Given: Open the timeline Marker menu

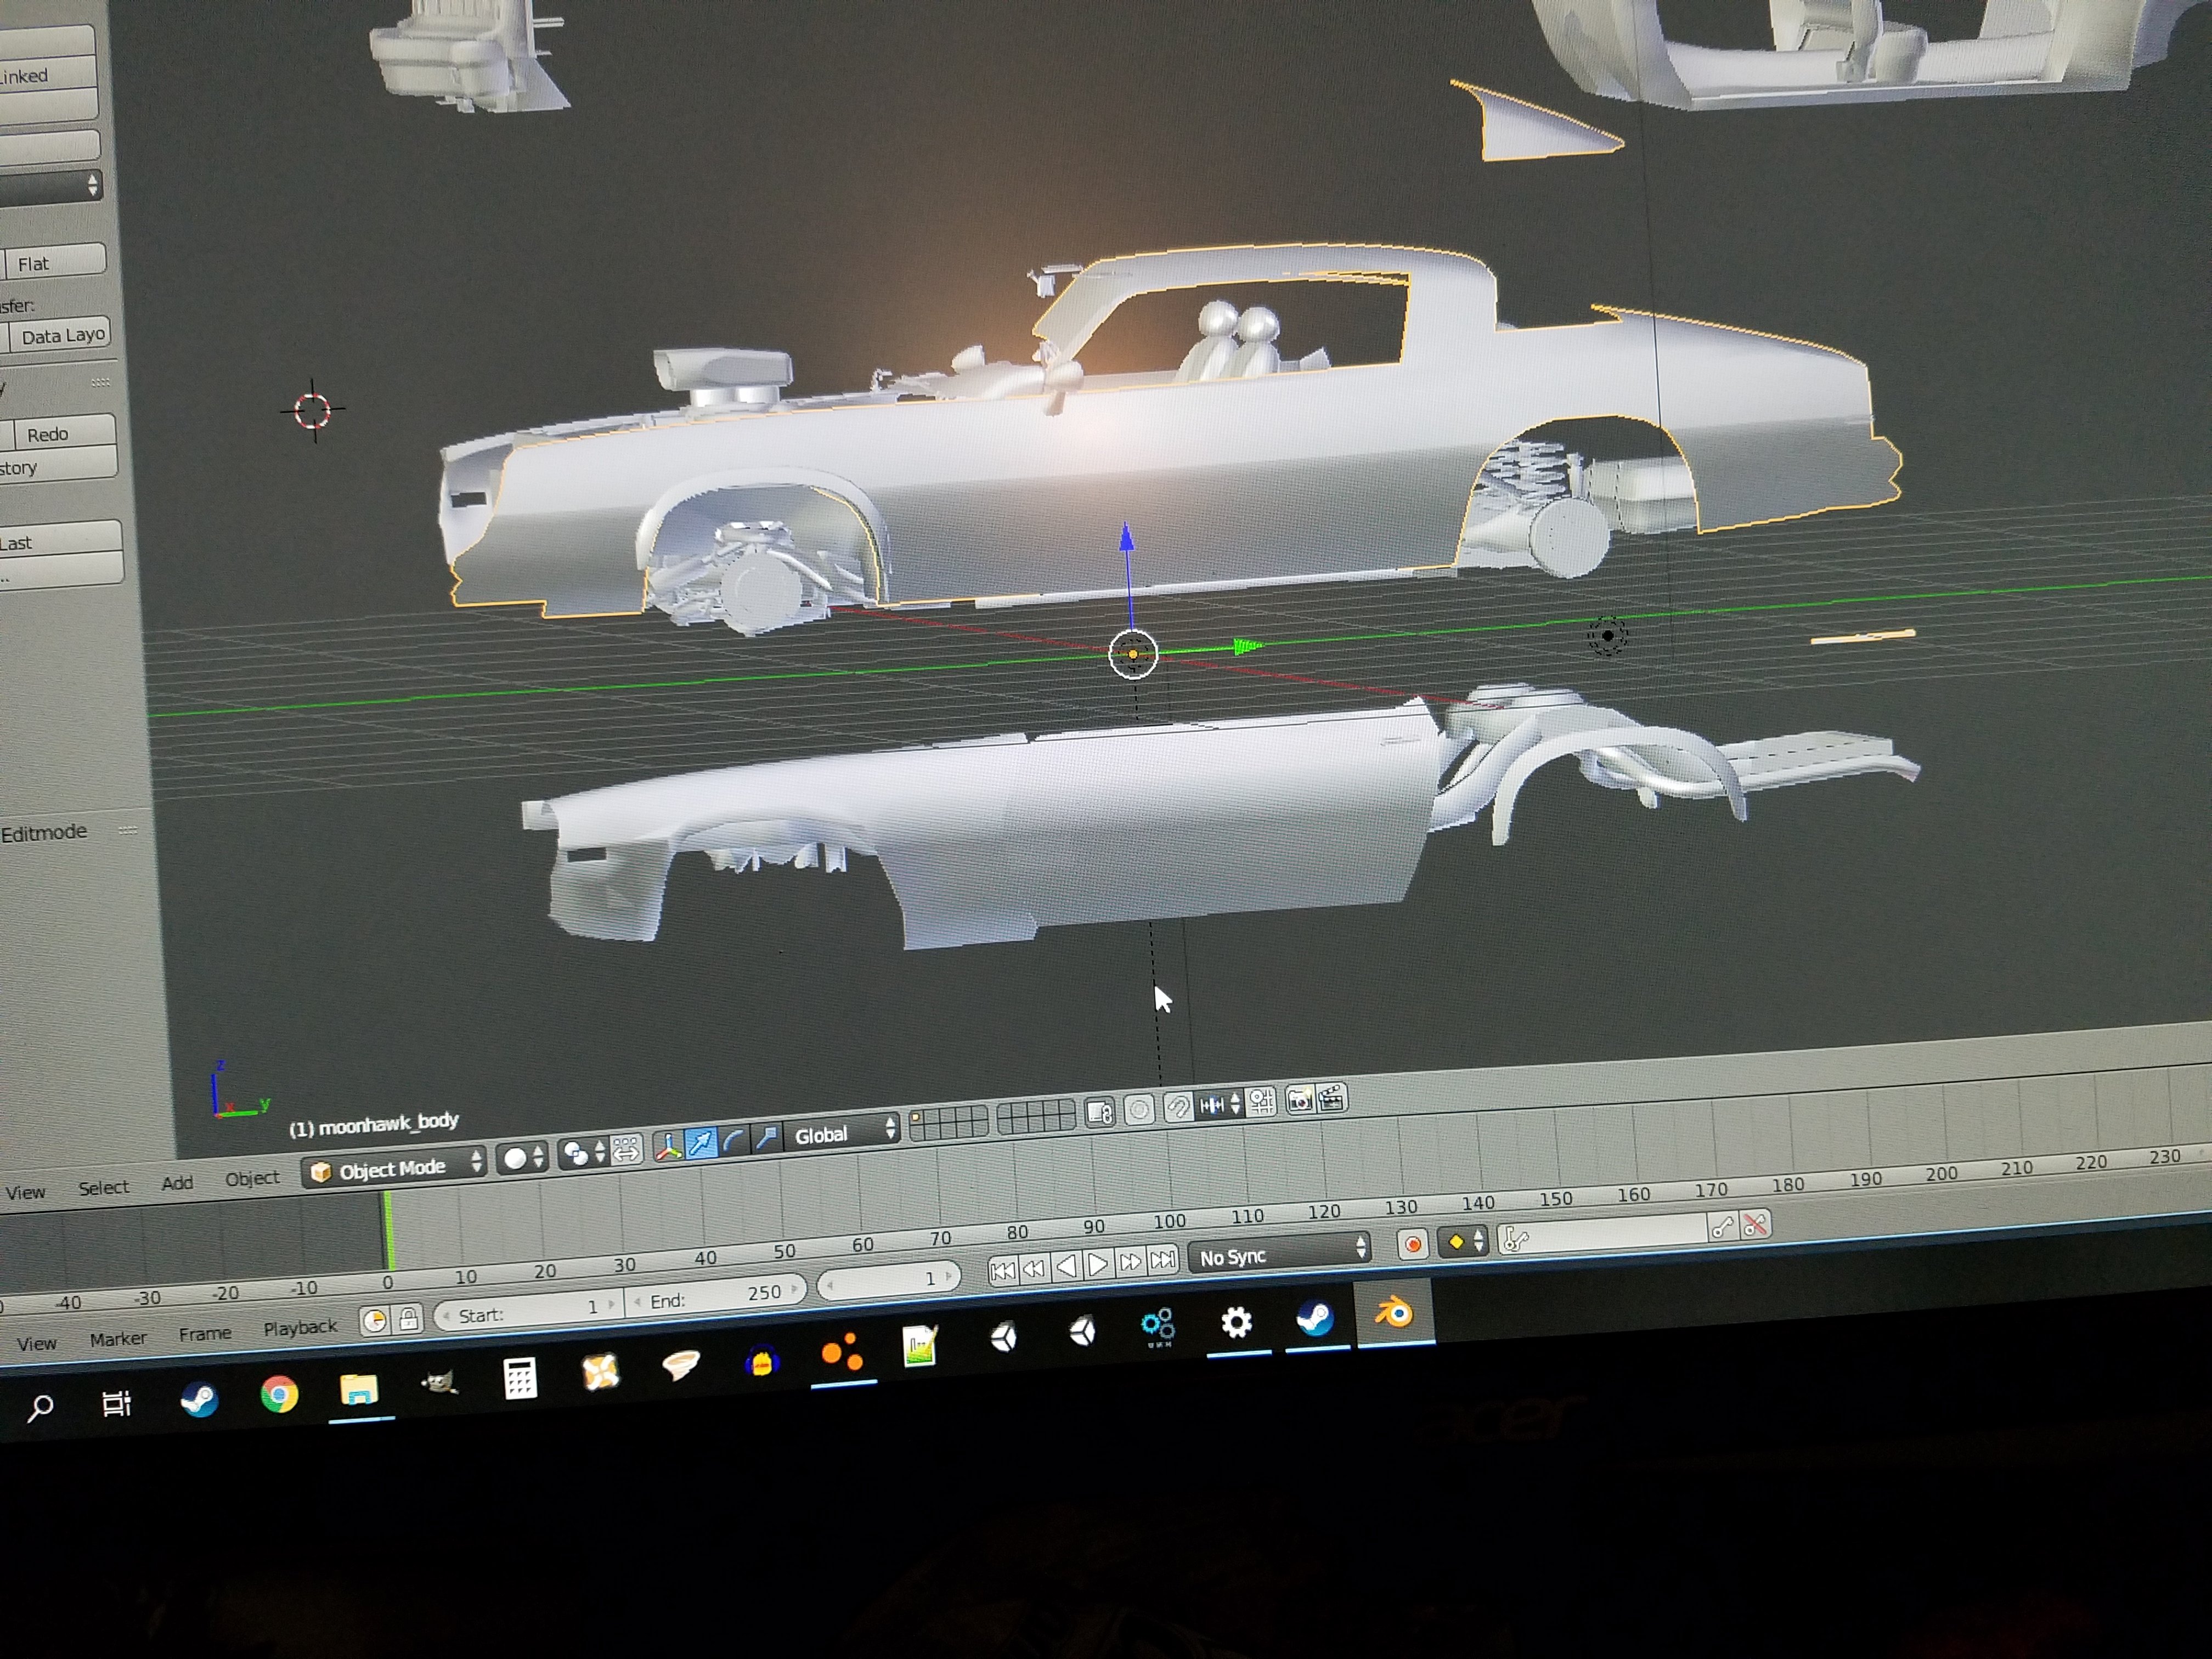Looking at the screenshot, I should coord(118,1338).
